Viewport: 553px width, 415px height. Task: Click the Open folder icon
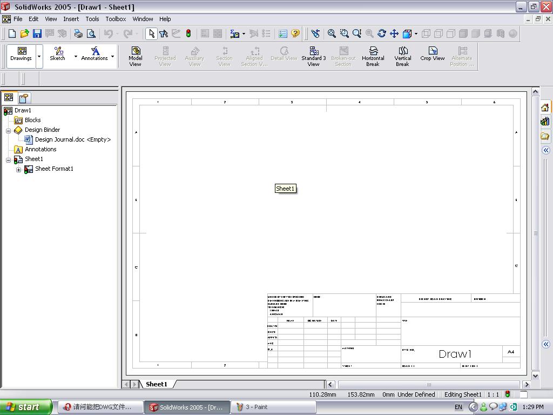pyautogui.click(x=24, y=34)
